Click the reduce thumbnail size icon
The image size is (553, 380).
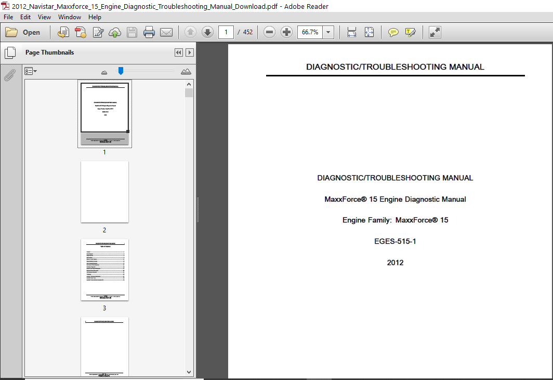click(x=104, y=72)
